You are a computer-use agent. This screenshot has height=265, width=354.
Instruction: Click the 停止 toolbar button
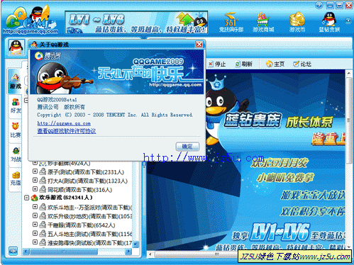tap(217, 64)
